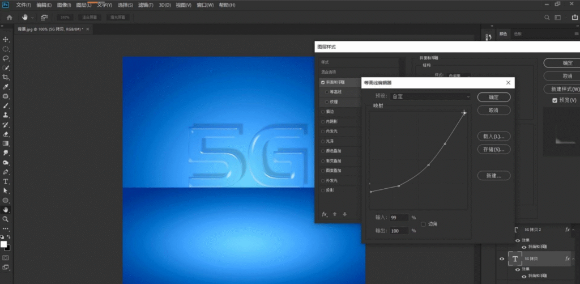Click the New (新建...) contour button
The height and width of the screenshot is (284, 580).
(494, 176)
